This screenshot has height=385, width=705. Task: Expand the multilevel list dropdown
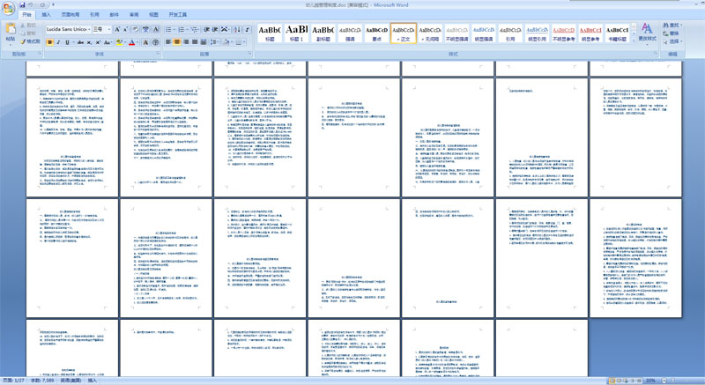pos(198,29)
